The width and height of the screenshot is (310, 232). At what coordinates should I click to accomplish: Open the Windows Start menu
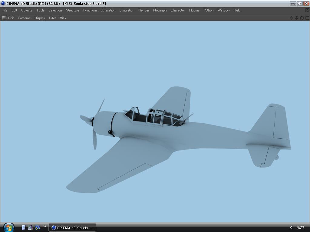click(8, 227)
